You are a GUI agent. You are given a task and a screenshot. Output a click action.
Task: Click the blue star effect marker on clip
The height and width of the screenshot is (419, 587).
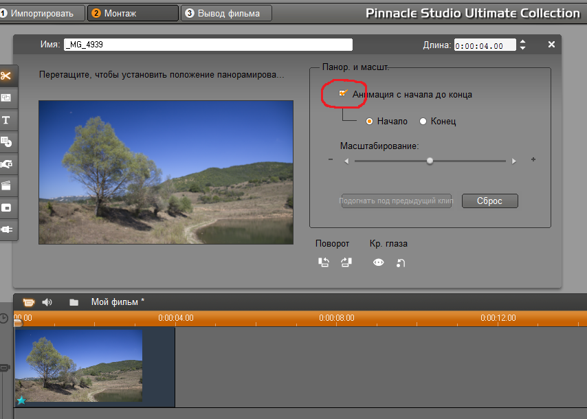coord(21,400)
